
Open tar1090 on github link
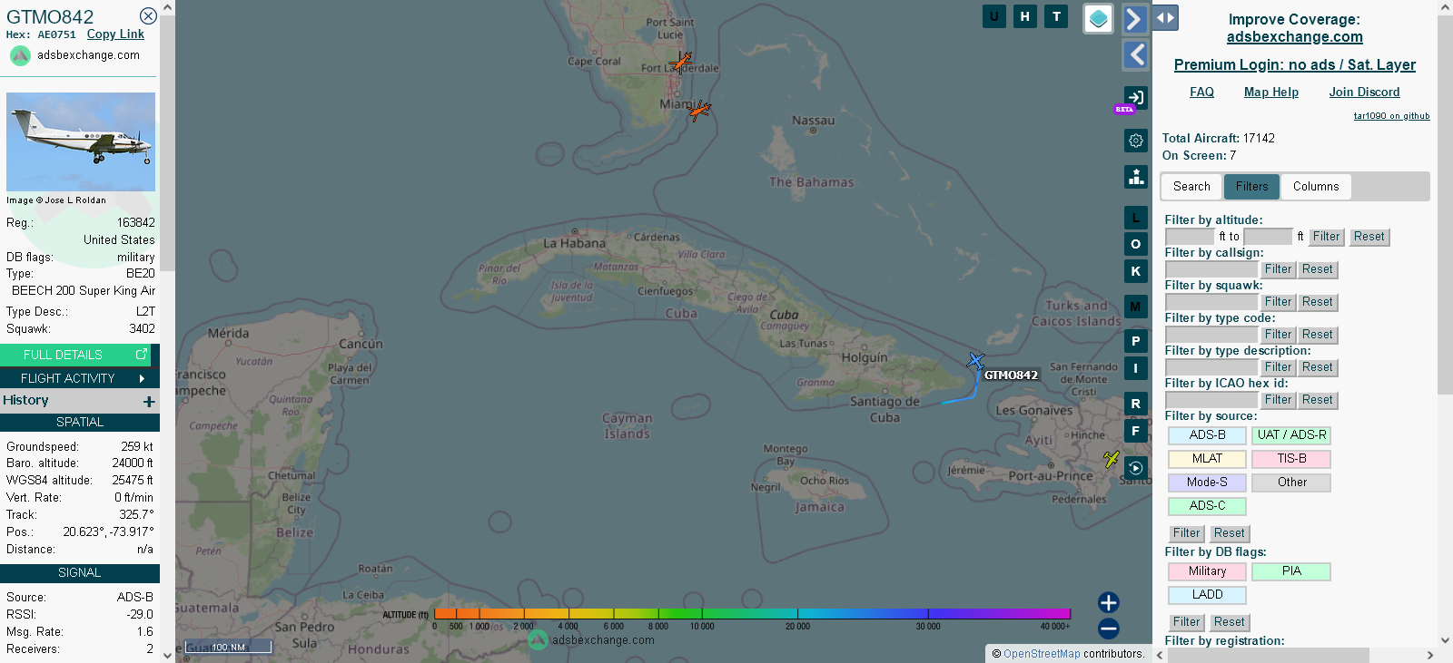click(x=1391, y=116)
